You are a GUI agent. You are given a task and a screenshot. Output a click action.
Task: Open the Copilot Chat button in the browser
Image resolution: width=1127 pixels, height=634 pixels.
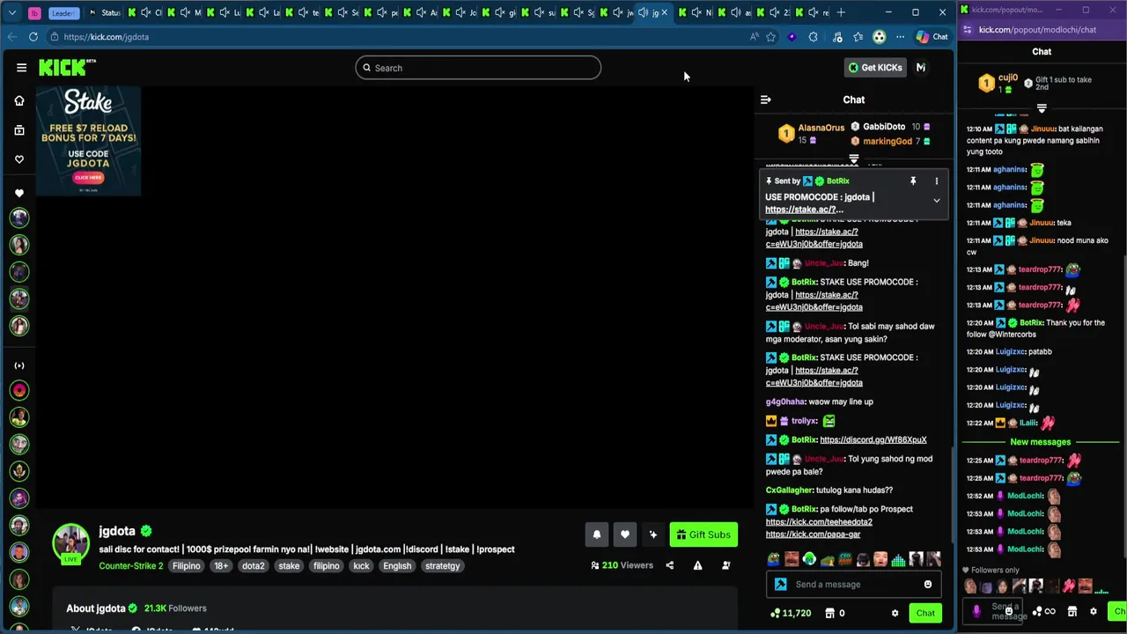coord(932,37)
